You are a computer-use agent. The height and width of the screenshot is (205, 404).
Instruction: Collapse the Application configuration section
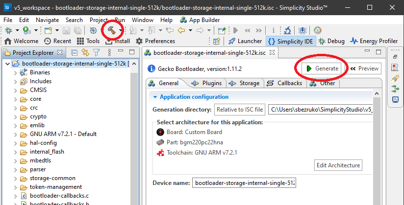click(155, 97)
